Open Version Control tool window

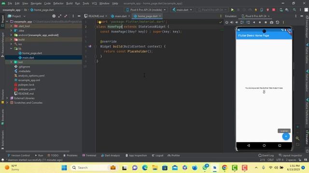coord(18,155)
